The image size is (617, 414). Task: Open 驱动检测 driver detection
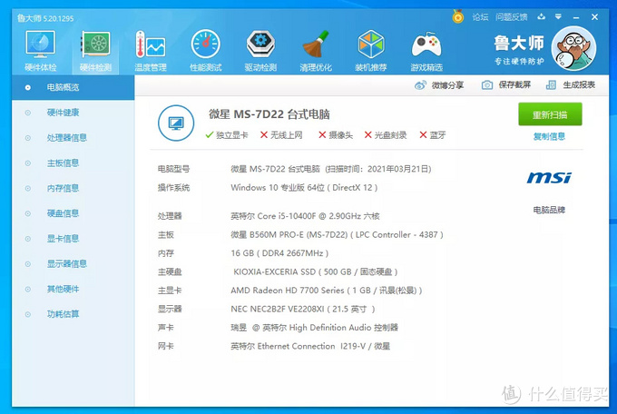(x=260, y=51)
